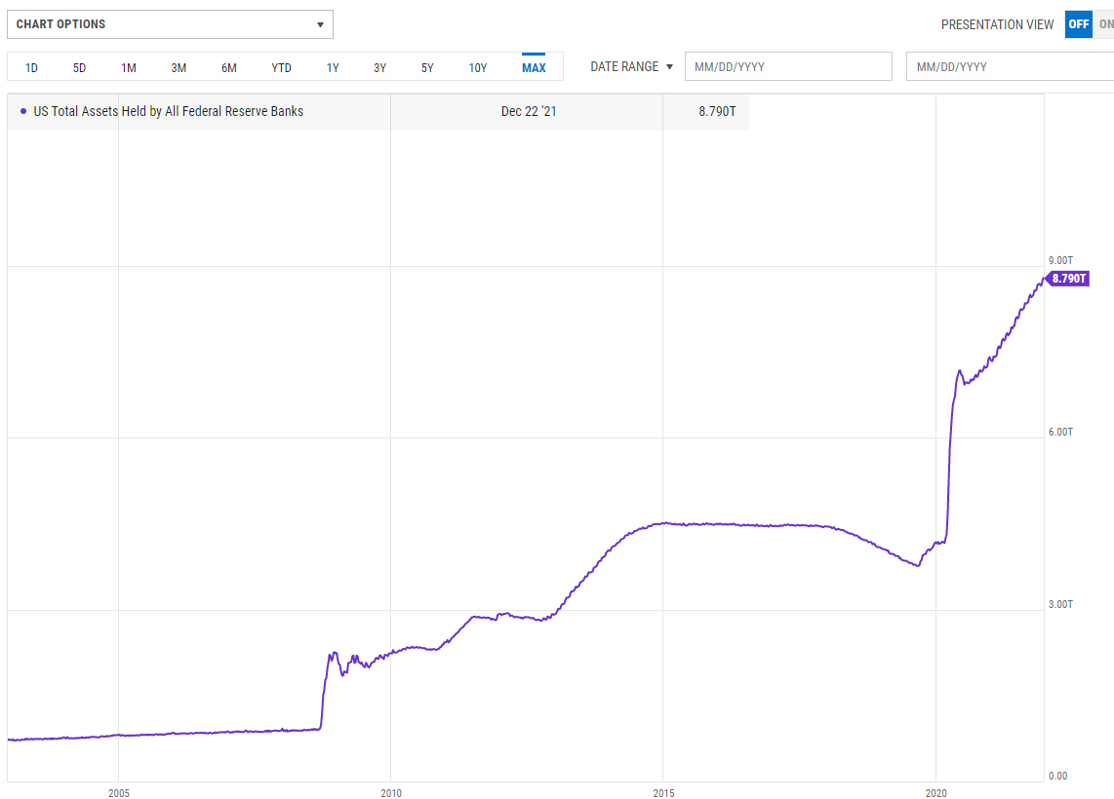Select the 6M time range tab
Image resolution: width=1114 pixels, height=799 pixels.
(229, 67)
